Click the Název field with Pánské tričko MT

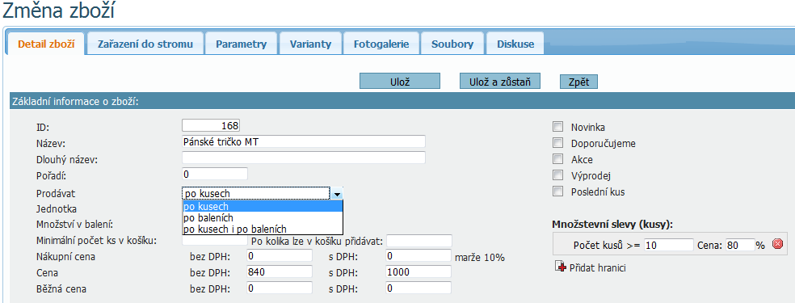coord(303,141)
